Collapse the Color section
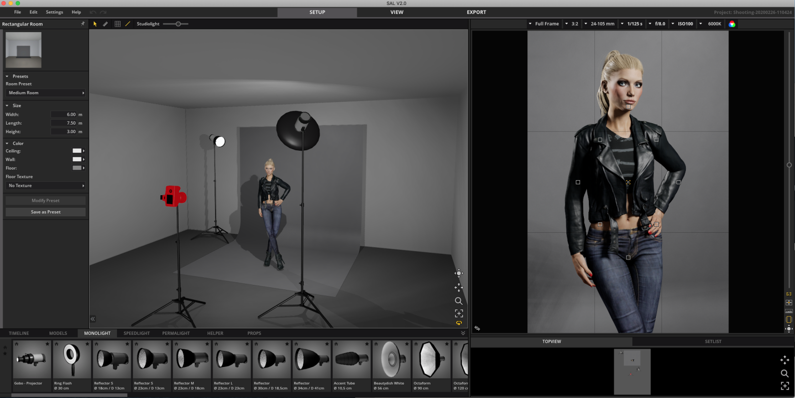The width and height of the screenshot is (795, 398). (7, 144)
